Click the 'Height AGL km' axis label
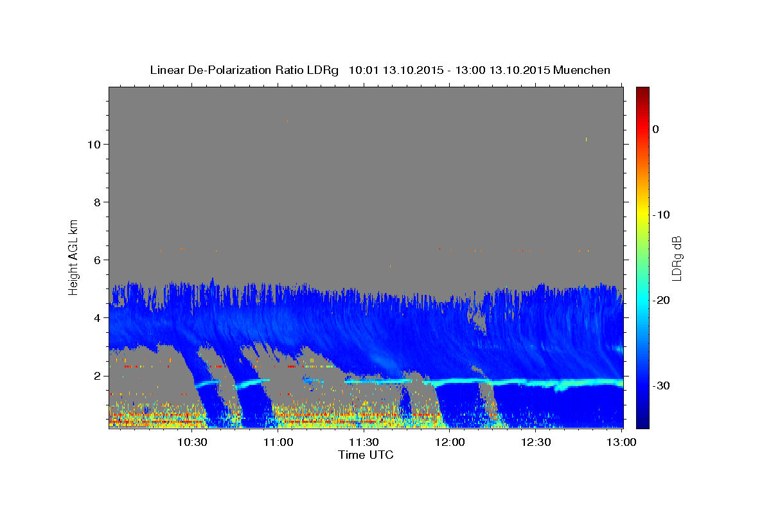This screenshot has height=514, width=771. coord(74,256)
